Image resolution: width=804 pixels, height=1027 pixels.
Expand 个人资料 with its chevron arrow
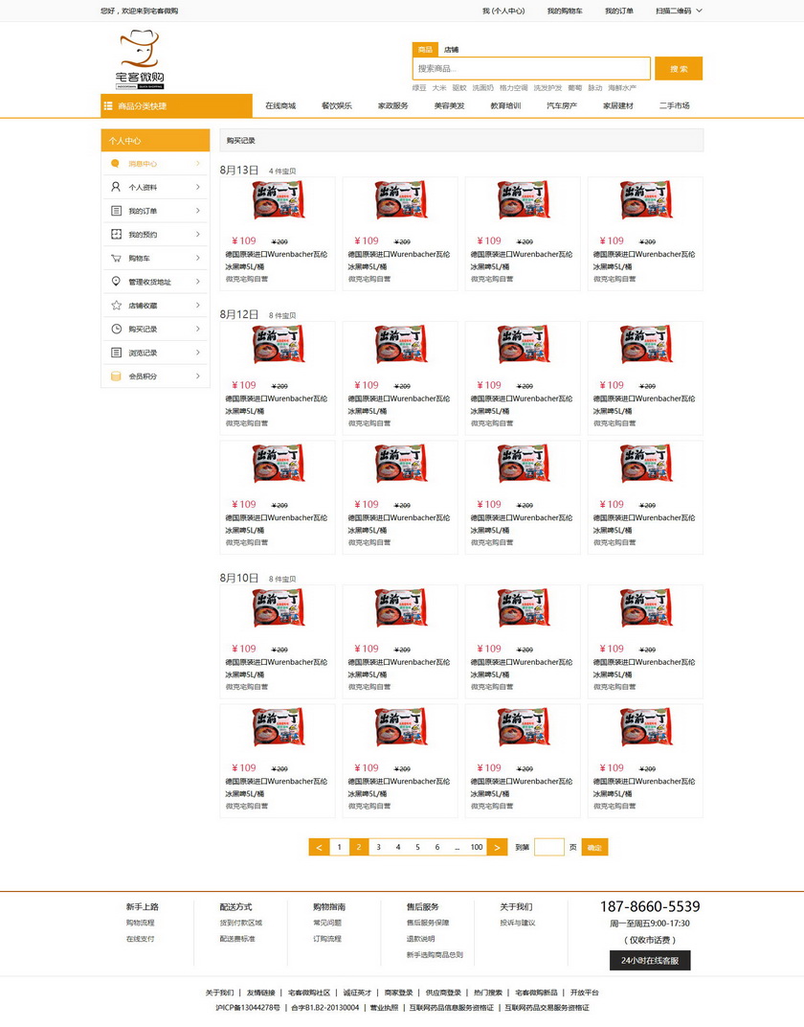(x=197, y=187)
